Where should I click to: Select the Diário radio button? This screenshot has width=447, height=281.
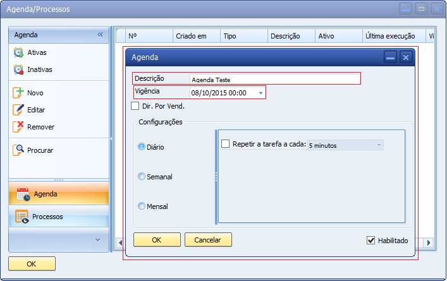pyautogui.click(x=142, y=146)
